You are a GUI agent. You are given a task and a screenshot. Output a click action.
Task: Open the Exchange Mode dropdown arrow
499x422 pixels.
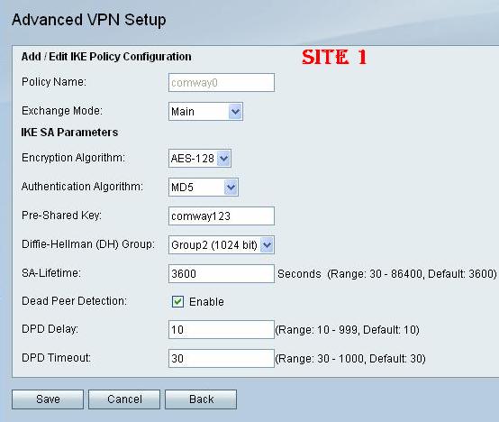(x=235, y=112)
